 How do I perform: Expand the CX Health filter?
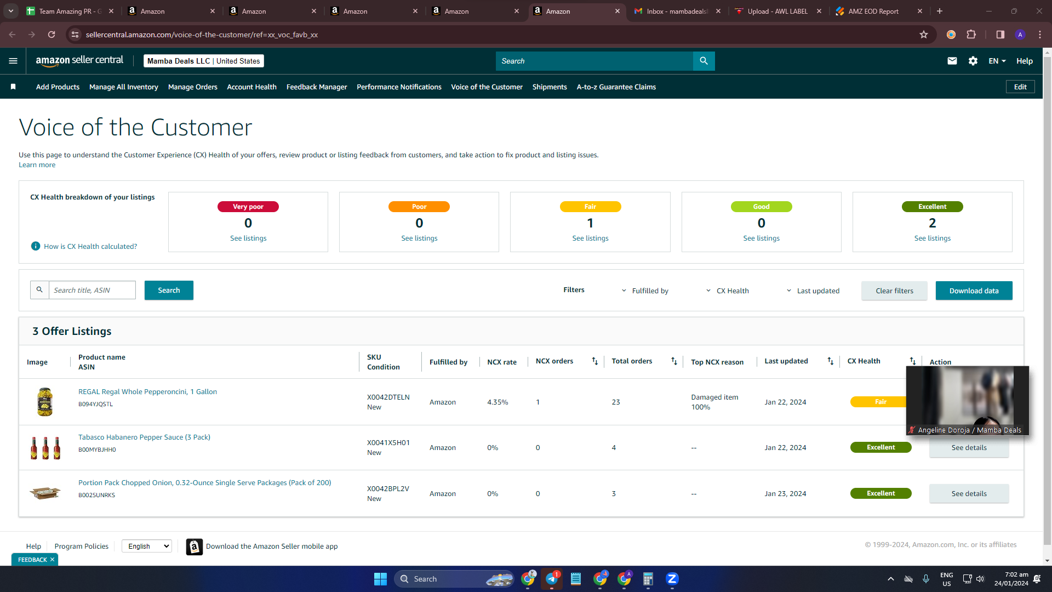[727, 291]
